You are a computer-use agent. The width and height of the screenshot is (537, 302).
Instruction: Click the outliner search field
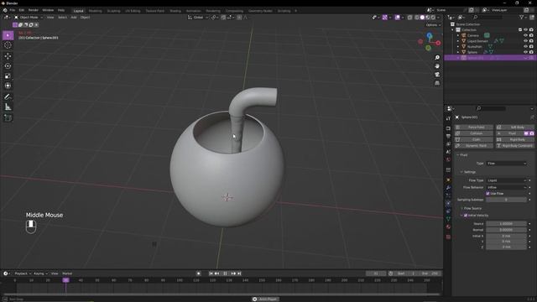tap(487, 17)
